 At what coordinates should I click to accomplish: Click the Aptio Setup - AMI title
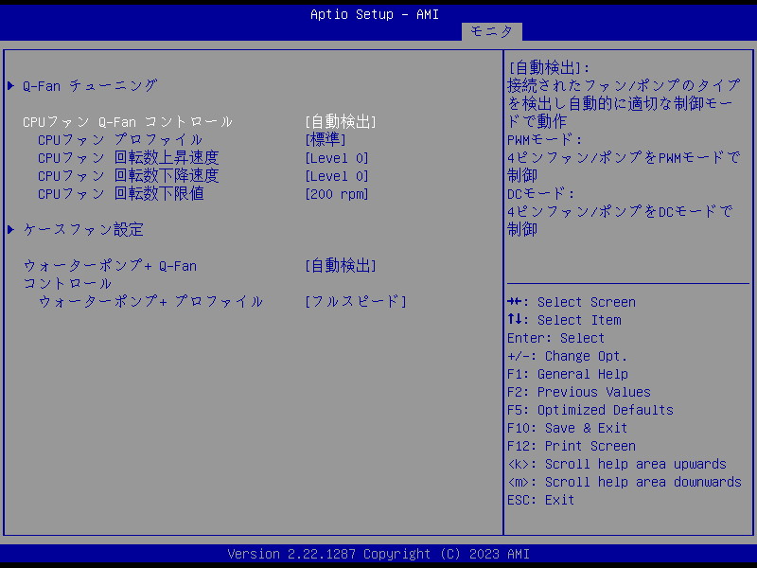coord(375,14)
